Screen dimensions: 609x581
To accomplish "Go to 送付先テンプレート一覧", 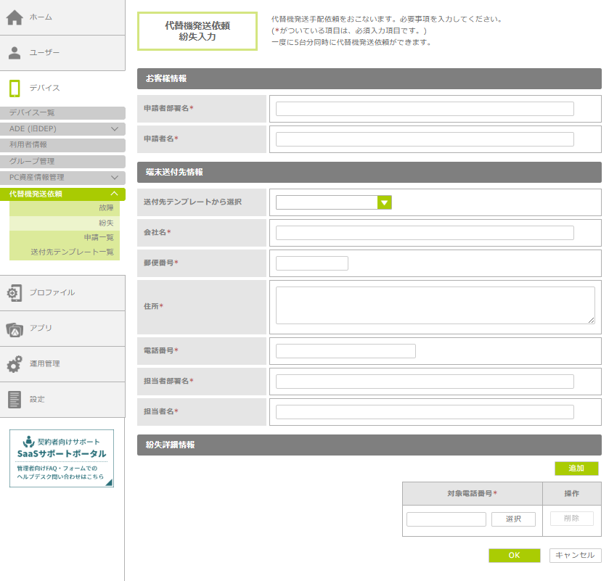I will [x=73, y=252].
